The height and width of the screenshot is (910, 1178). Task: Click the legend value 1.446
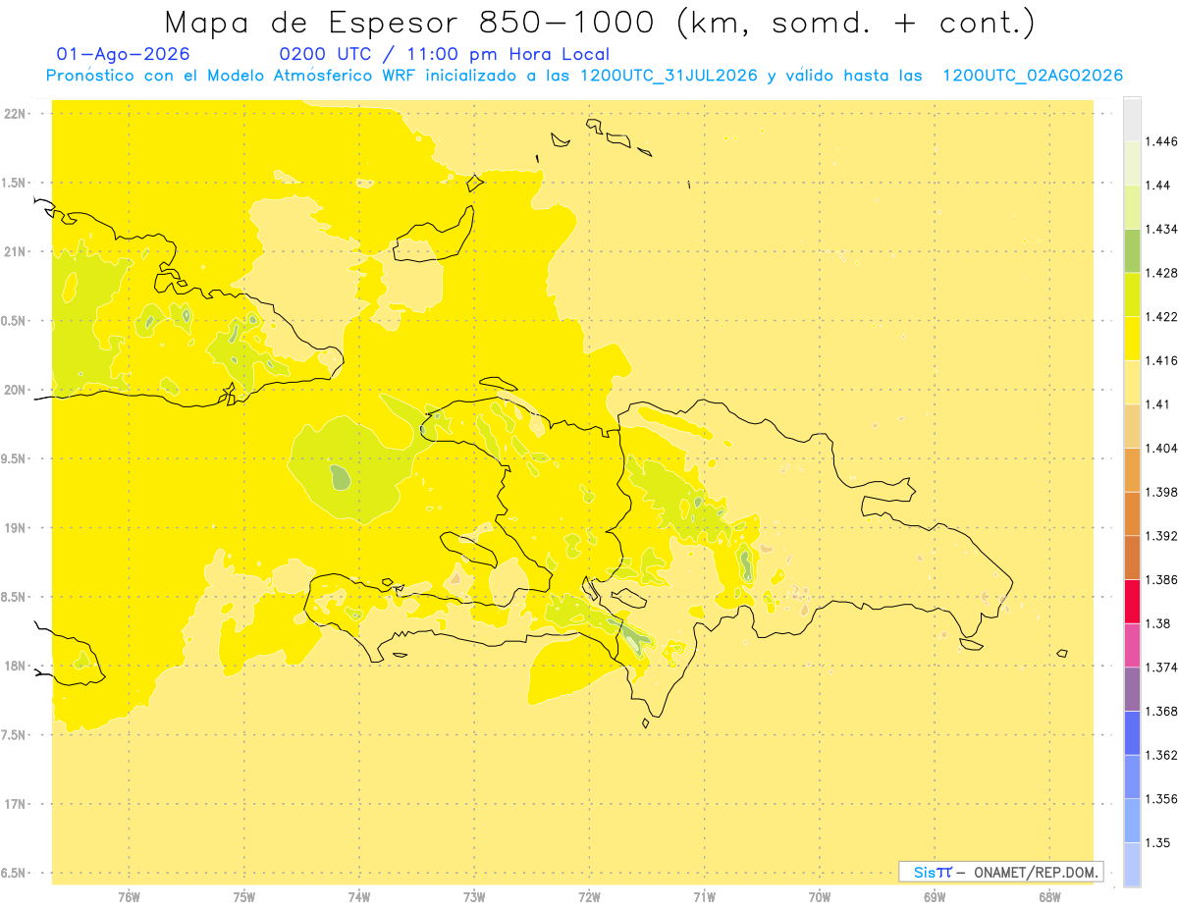coord(1163,141)
